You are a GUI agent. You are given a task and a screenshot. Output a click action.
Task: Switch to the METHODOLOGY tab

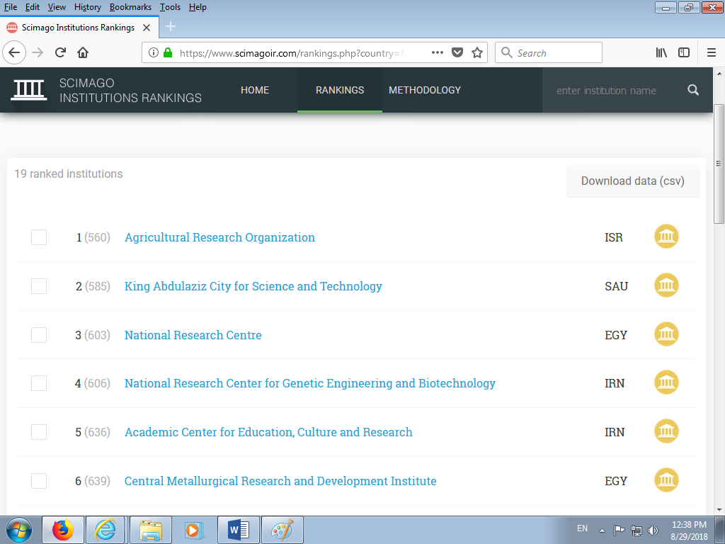click(425, 90)
